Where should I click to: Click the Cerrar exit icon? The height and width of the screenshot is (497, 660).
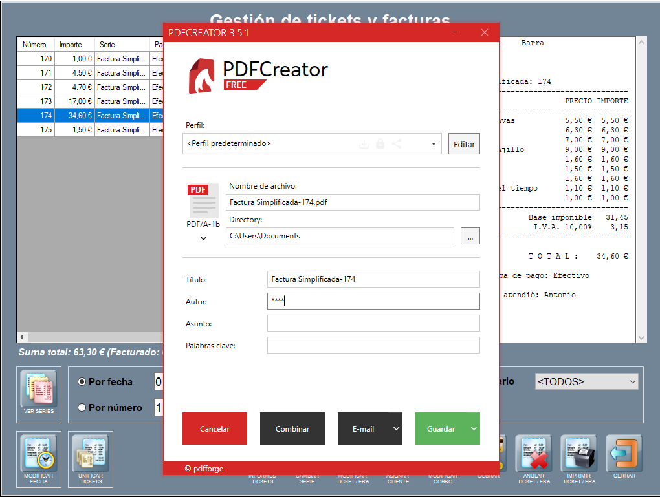[x=624, y=454]
